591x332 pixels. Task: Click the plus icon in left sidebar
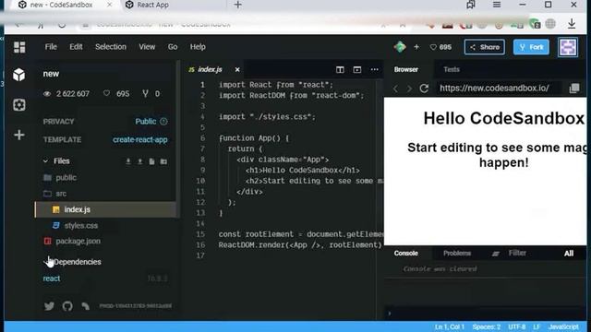click(x=19, y=135)
